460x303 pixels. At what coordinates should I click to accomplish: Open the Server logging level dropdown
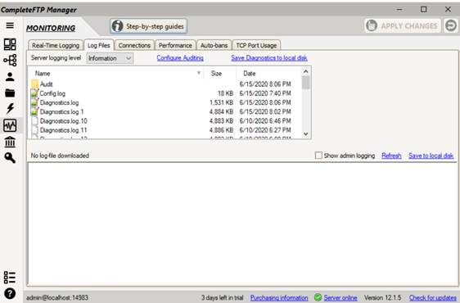[110, 58]
